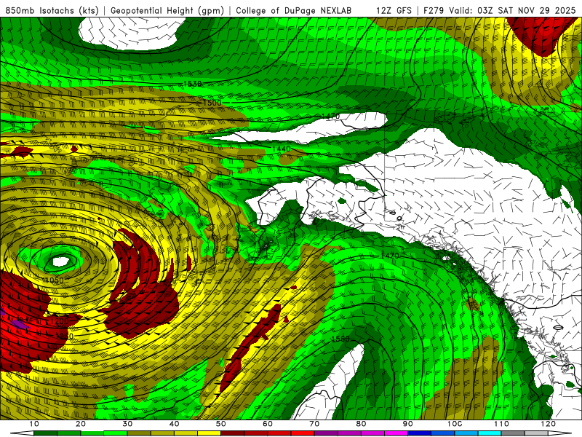Click the 1560 height contour label
Viewport: 582px width, 437px height.
(340, 339)
